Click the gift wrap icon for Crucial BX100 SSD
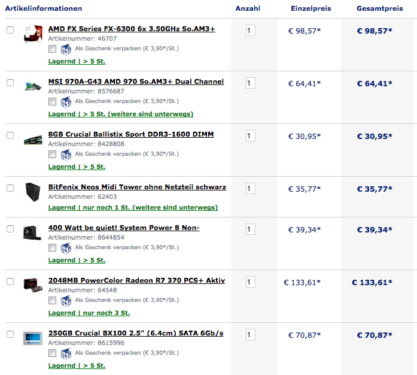Viewport: 417px width, 375px height. click(66, 353)
